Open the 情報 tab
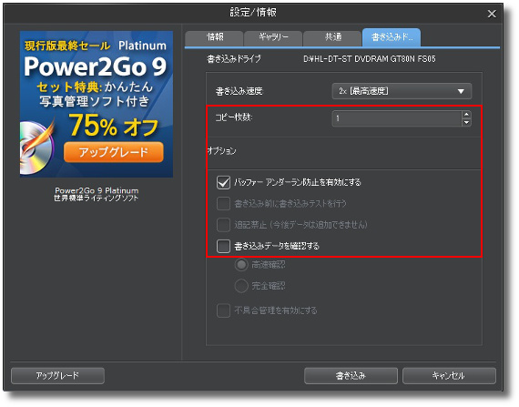The height and width of the screenshot is (407, 519). [214, 37]
